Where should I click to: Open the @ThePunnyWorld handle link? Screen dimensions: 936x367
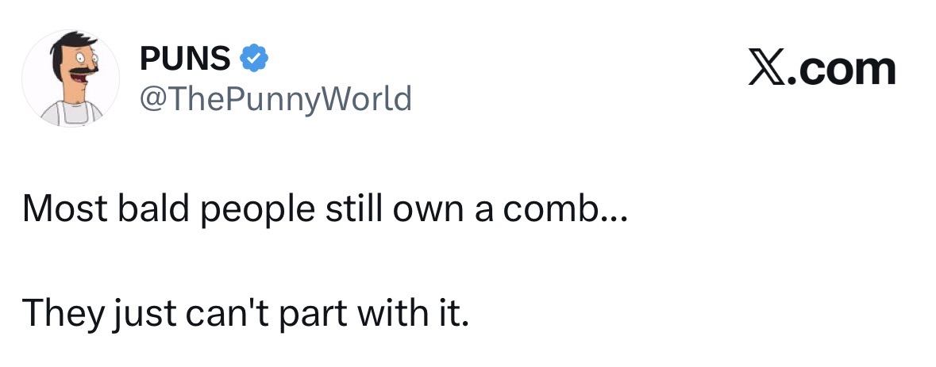[x=276, y=100]
